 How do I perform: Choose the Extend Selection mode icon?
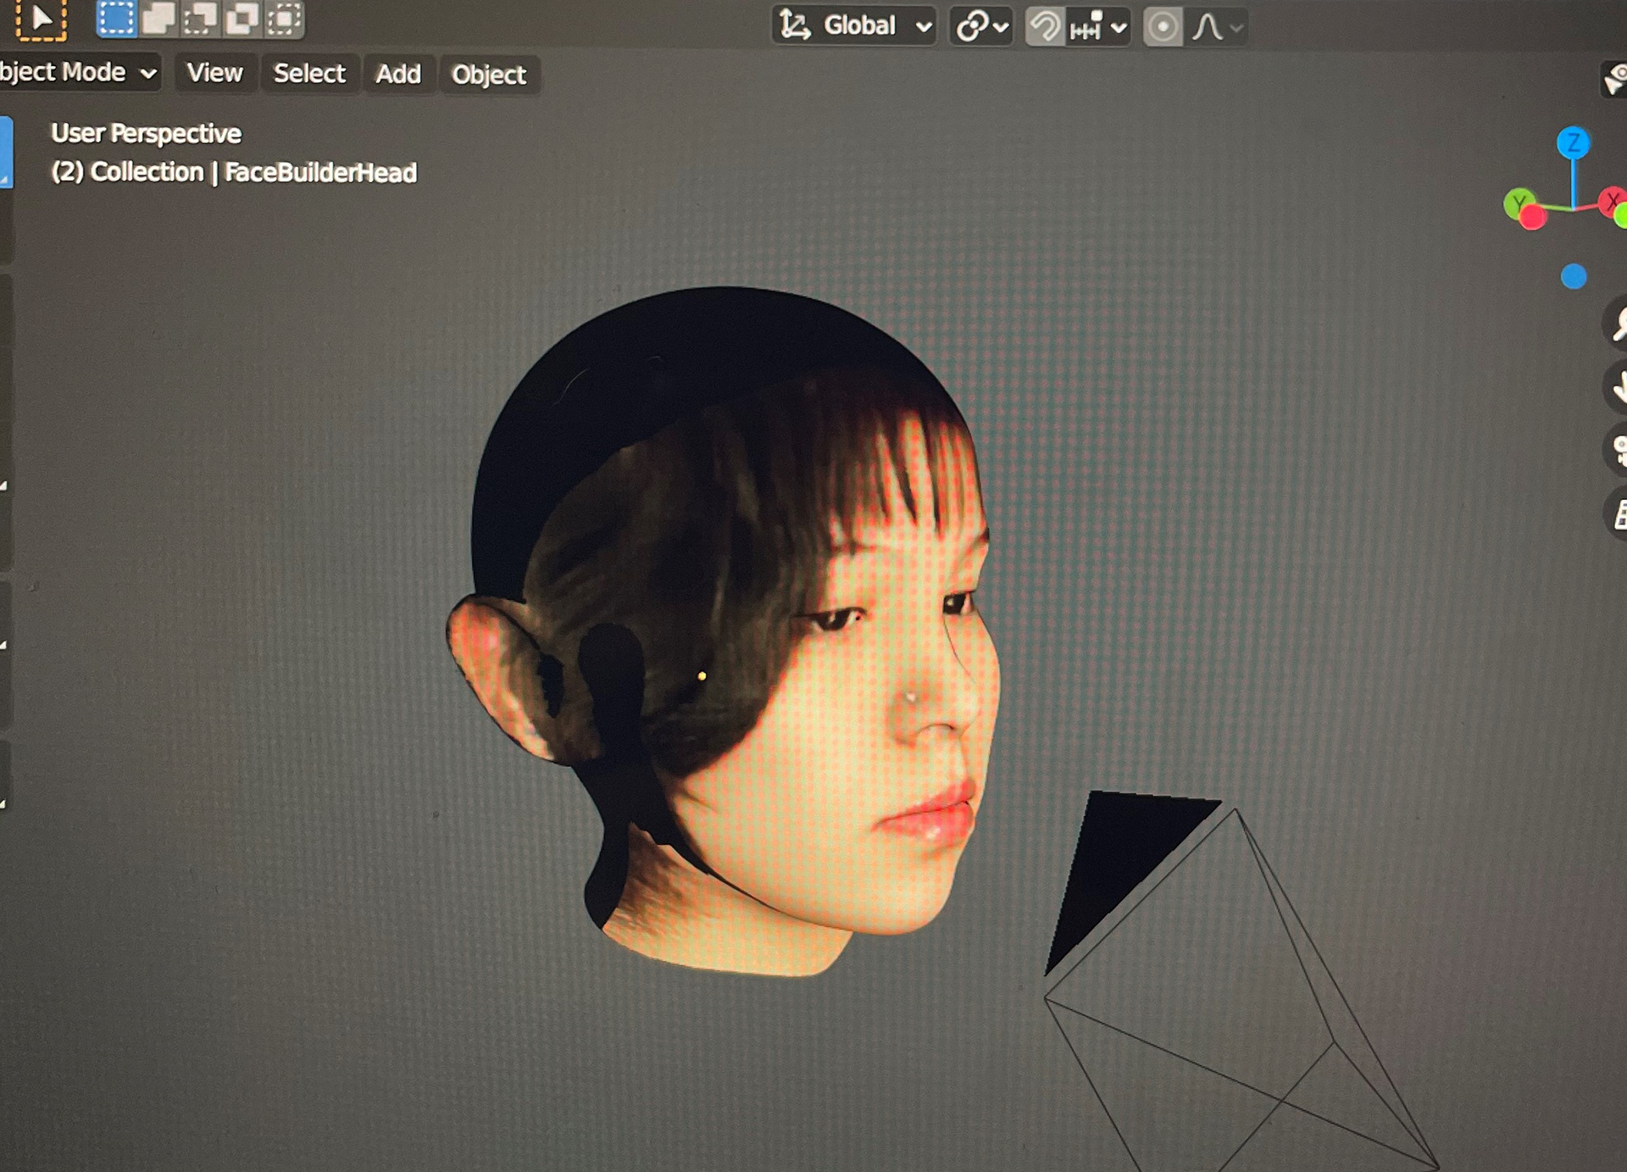(158, 19)
